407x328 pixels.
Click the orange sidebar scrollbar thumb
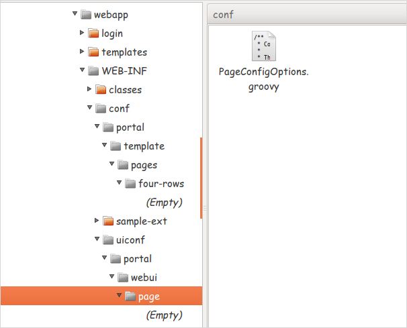[201, 178]
